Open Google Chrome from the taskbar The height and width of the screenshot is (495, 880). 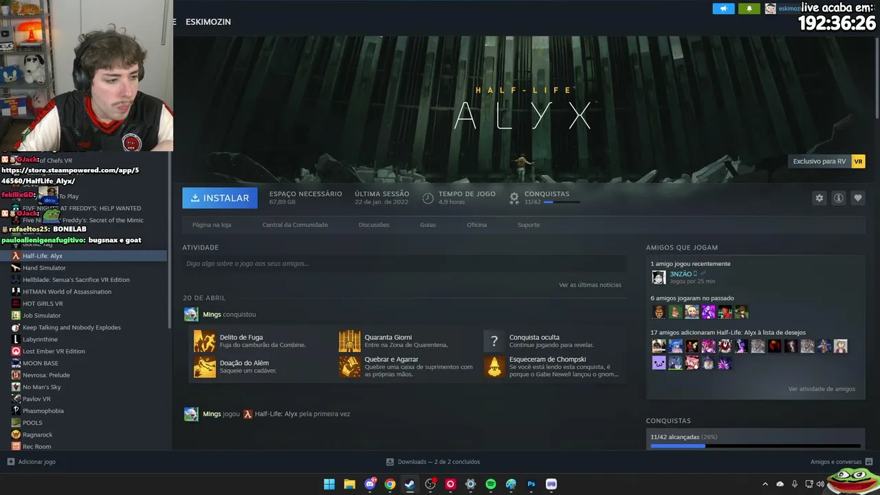tap(390, 484)
